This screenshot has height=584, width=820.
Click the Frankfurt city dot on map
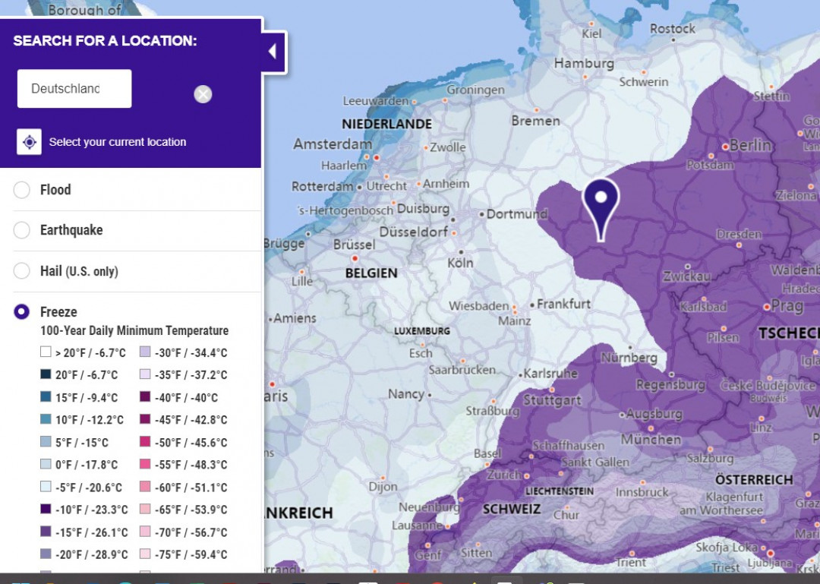point(532,305)
